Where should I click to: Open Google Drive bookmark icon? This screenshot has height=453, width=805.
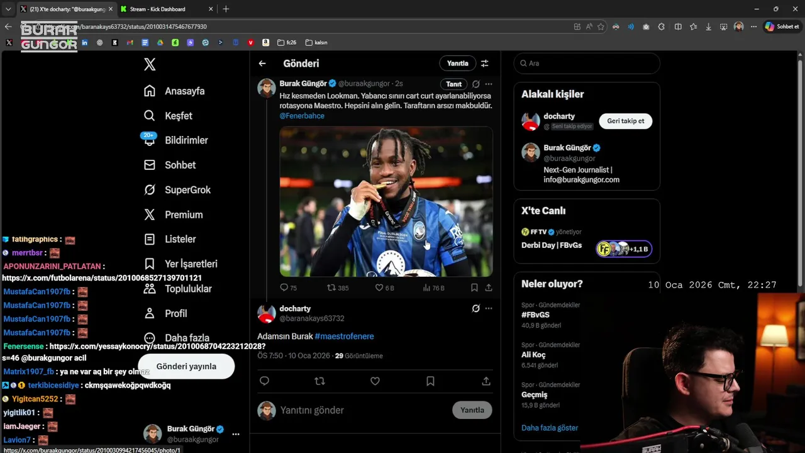160,43
